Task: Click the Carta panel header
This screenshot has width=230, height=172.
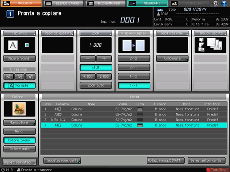Action: pos(134,97)
